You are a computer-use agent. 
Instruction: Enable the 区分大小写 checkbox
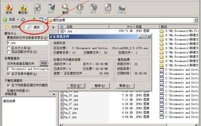[x=9, y=48]
